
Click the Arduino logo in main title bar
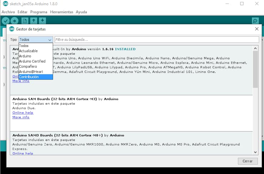(x=5, y=4)
